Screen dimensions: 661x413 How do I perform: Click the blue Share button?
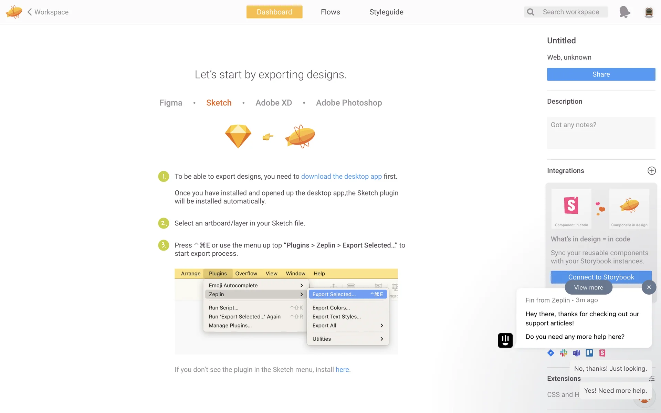tap(601, 74)
